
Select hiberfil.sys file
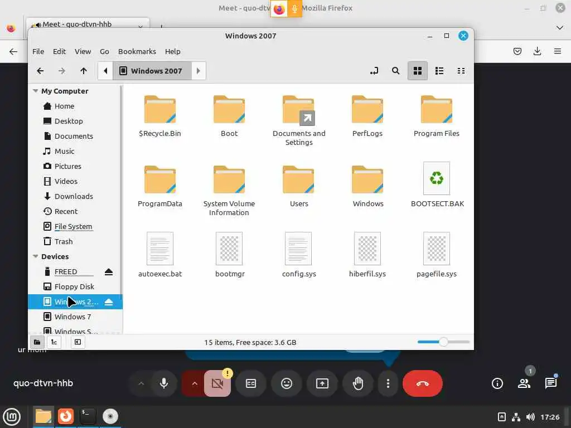click(367, 255)
